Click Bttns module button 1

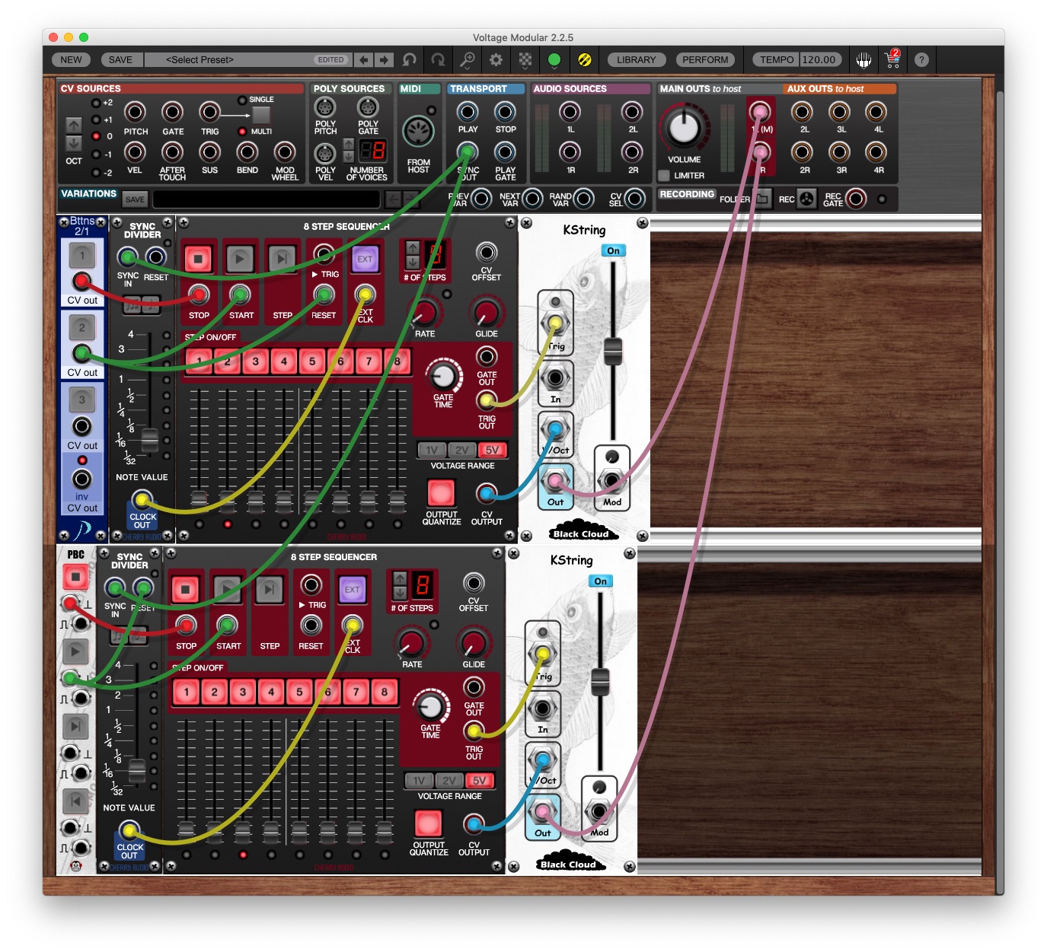pos(82,256)
